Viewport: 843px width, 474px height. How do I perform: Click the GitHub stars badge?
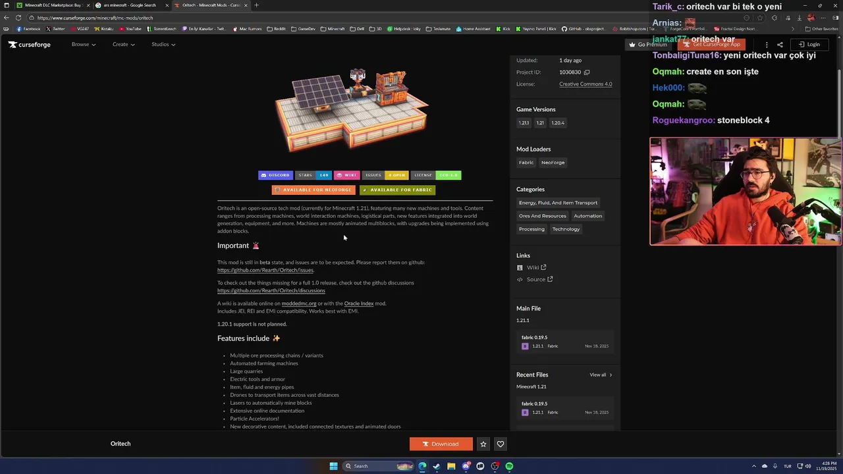(313, 175)
